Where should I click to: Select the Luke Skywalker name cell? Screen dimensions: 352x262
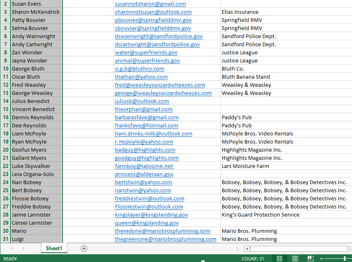point(37,166)
